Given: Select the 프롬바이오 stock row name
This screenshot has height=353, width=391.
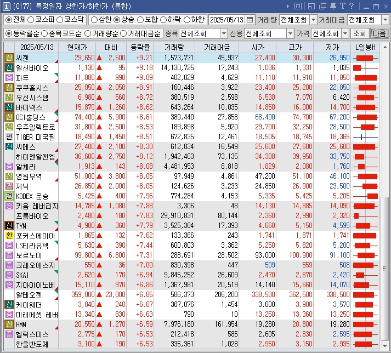Looking at the screenshot, I should coord(32,216).
